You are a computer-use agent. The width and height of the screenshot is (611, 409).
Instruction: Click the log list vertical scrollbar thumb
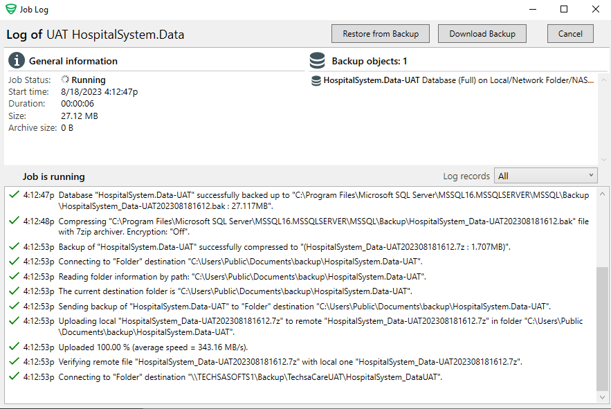coord(601,329)
